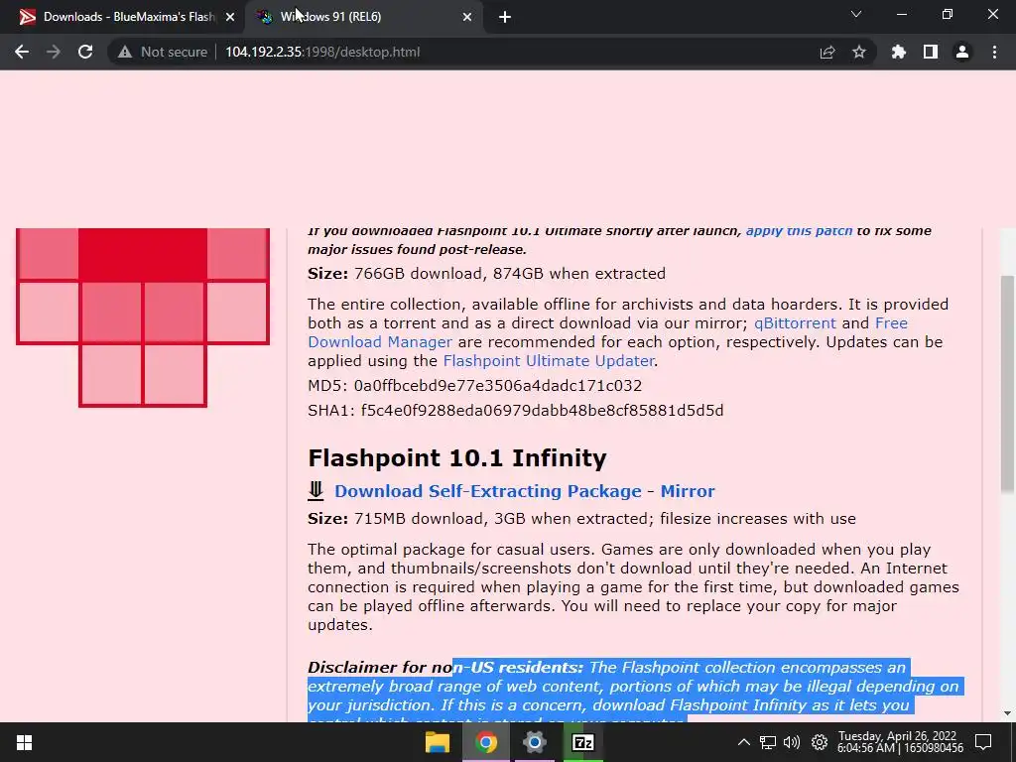Open the volume control tray icon

pos(791,742)
